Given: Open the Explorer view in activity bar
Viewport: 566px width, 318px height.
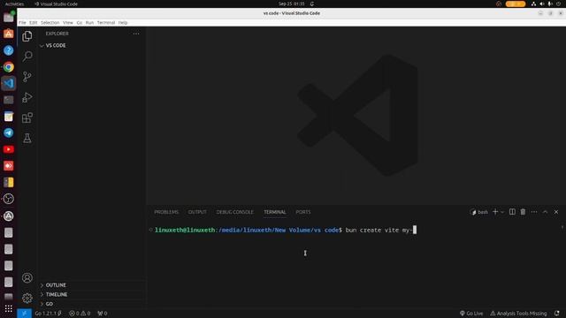Looking at the screenshot, I should coord(27,36).
